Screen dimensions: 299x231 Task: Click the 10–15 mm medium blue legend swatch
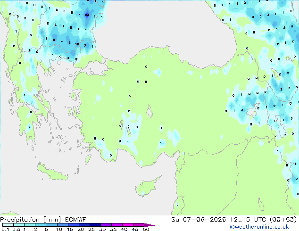63,225
